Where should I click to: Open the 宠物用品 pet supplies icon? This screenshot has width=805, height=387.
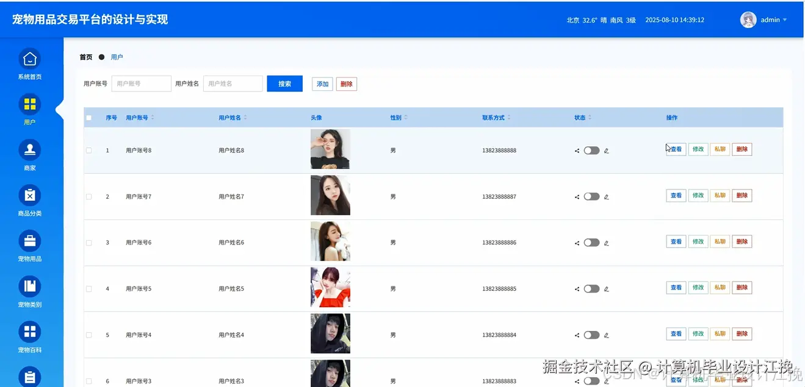coord(29,240)
